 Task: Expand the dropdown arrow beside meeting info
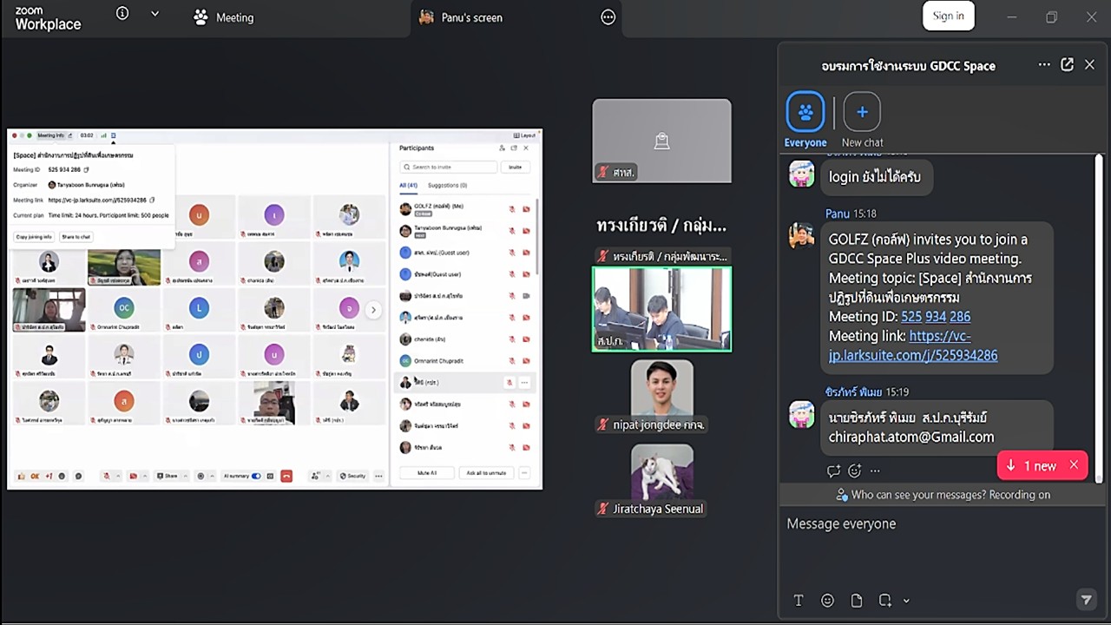click(155, 14)
